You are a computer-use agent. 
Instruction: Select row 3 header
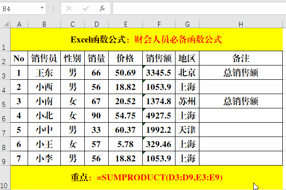coord(5,72)
